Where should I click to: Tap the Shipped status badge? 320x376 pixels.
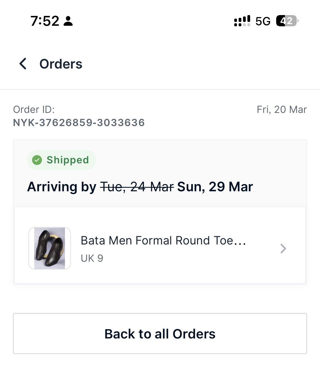click(x=62, y=160)
